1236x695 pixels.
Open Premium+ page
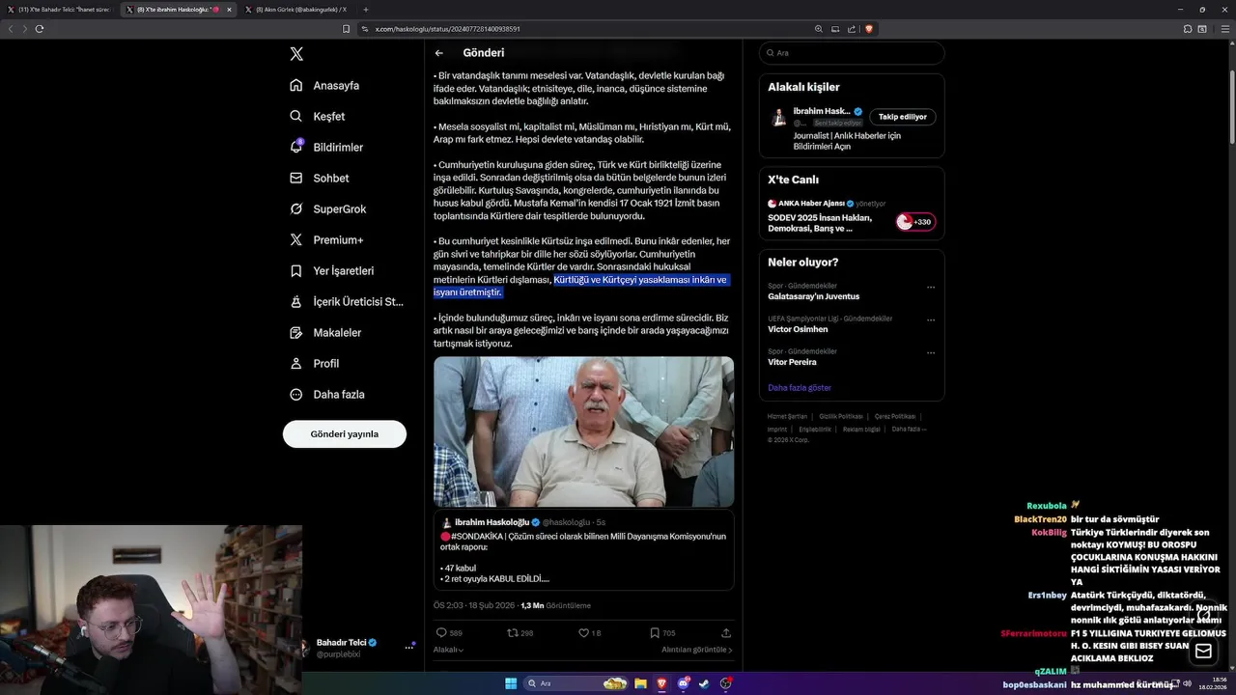(326, 239)
